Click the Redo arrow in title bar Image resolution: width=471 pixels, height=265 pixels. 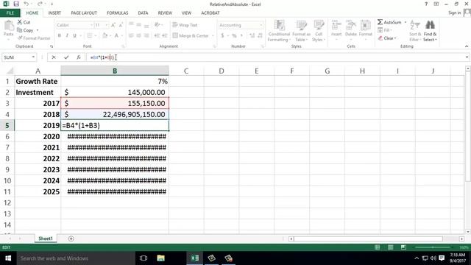coord(40,4)
